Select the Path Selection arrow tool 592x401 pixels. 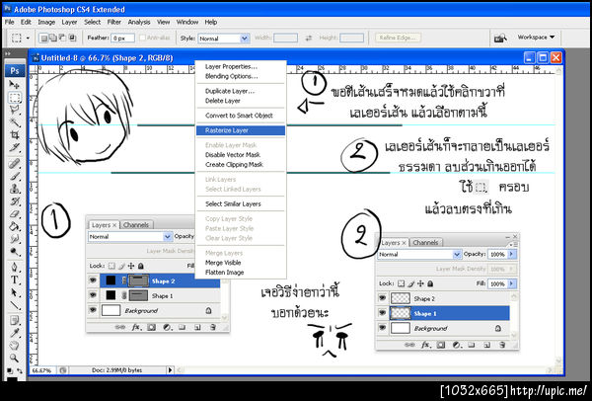[x=15, y=292]
